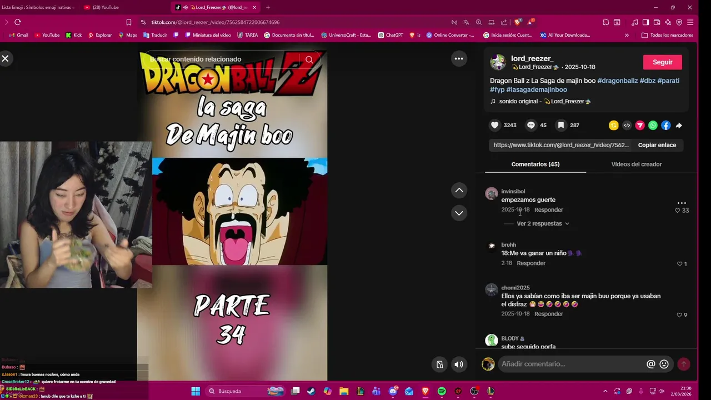This screenshot has height=400, width=711.
Task: Open the Brave Shields lion icon
Action: (517, 22)
